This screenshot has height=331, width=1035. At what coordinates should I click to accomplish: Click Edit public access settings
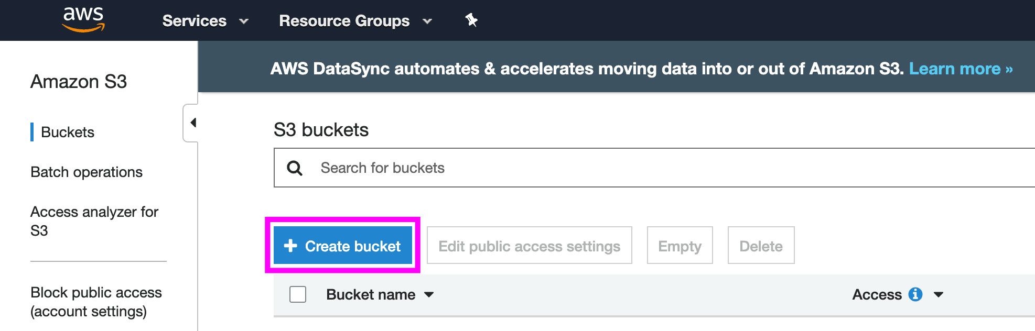[x=529, y=245]
